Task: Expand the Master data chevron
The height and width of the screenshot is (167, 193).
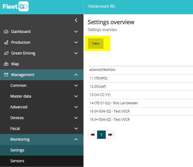Action: coord(76,96)
